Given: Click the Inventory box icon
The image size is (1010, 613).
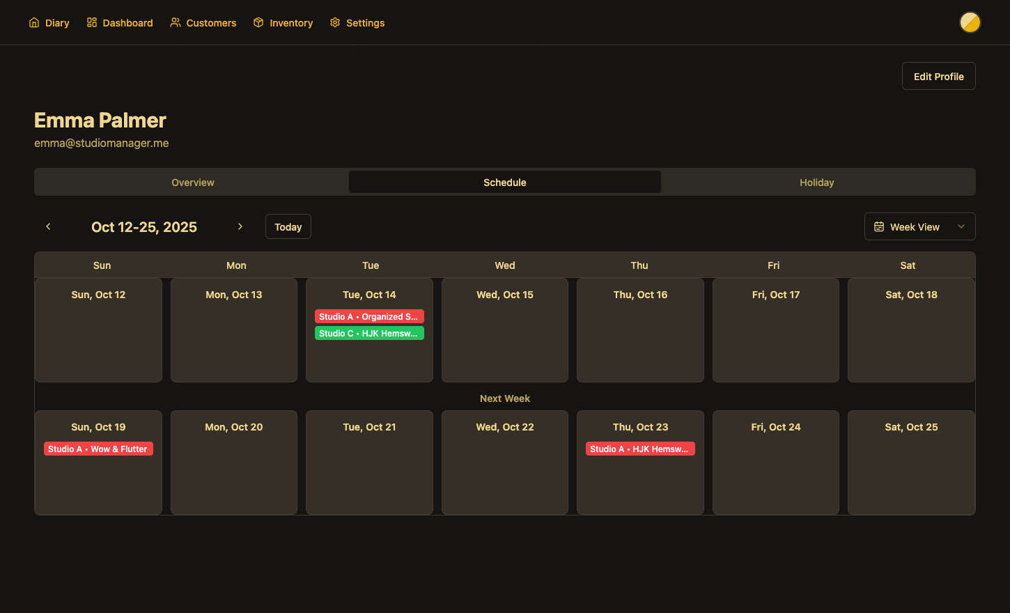Looking at the screenshot, I should [x=258, y=23].
